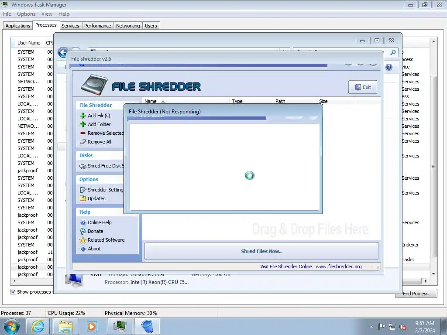Click Visit File Shredder Online link
Screen dimensions: 447x335
pos(286,267)
